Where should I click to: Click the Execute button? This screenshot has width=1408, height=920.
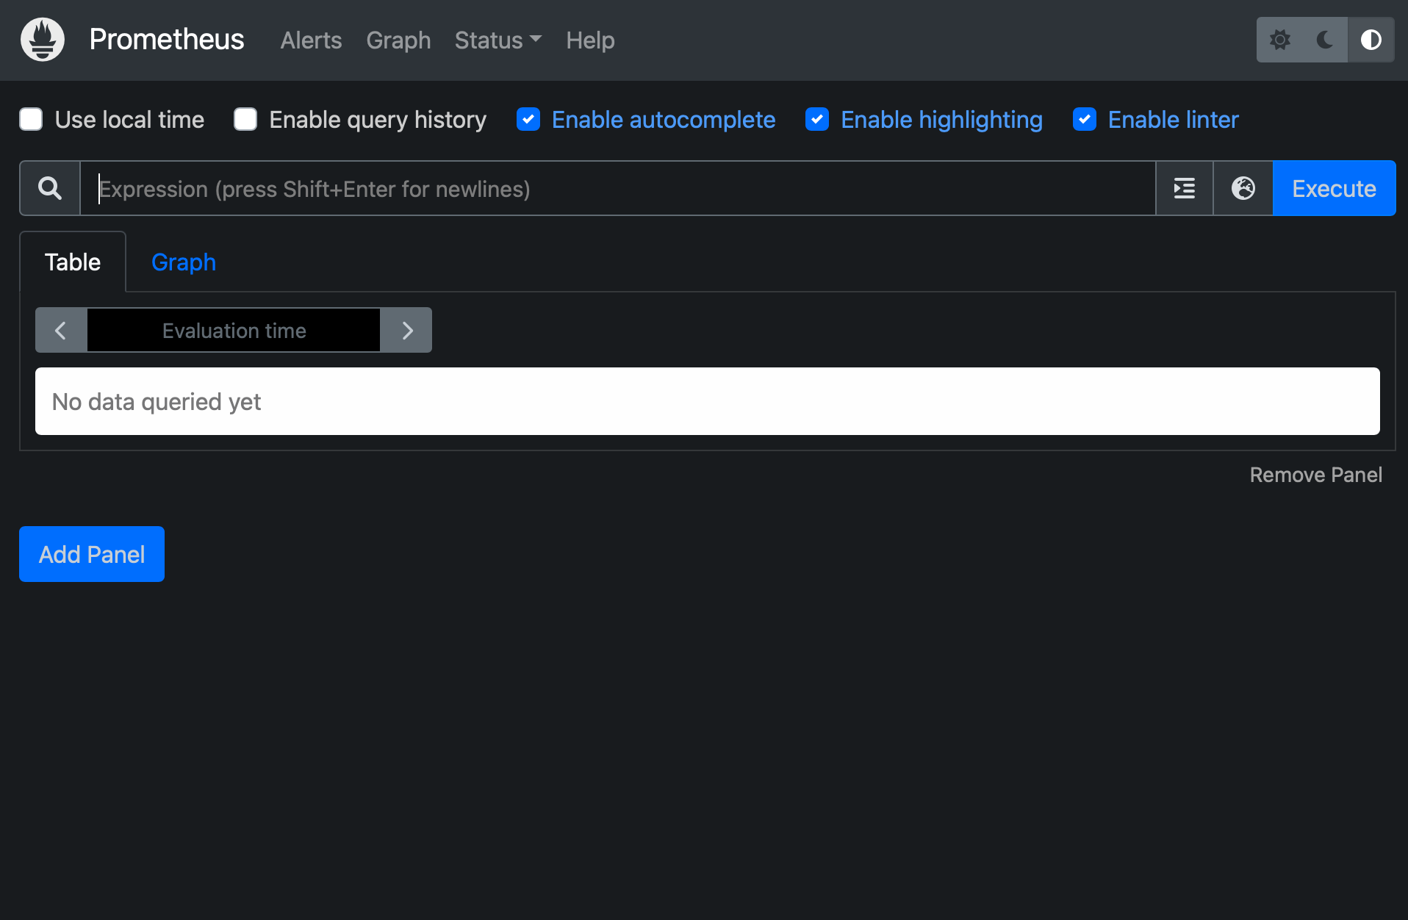(1334, 188)
